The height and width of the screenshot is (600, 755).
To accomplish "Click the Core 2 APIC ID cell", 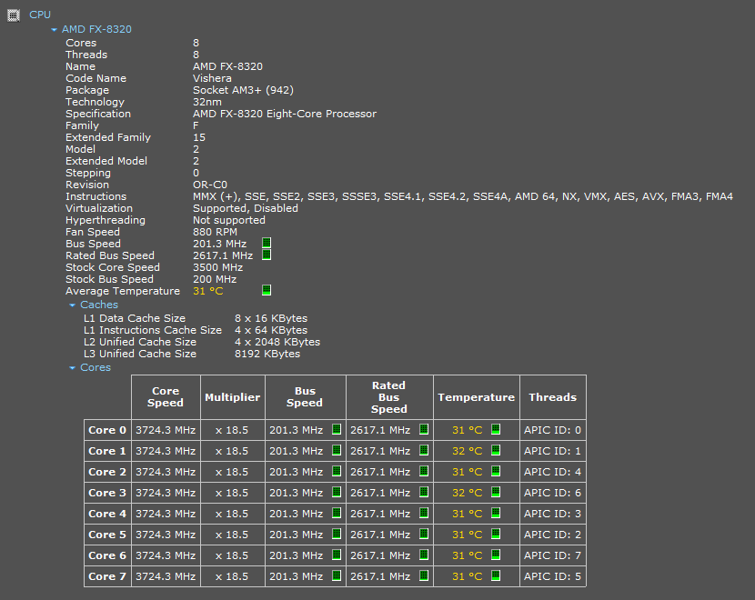I will [x=552, y=472].
